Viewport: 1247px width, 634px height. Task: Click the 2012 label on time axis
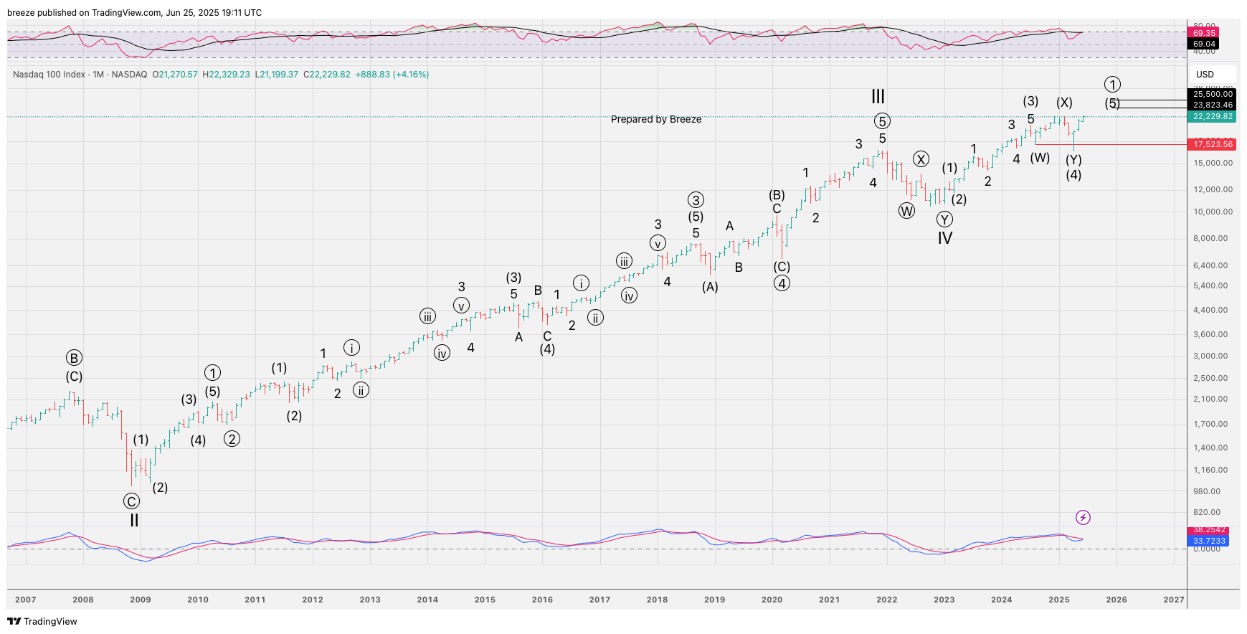(x=313, y=600)
